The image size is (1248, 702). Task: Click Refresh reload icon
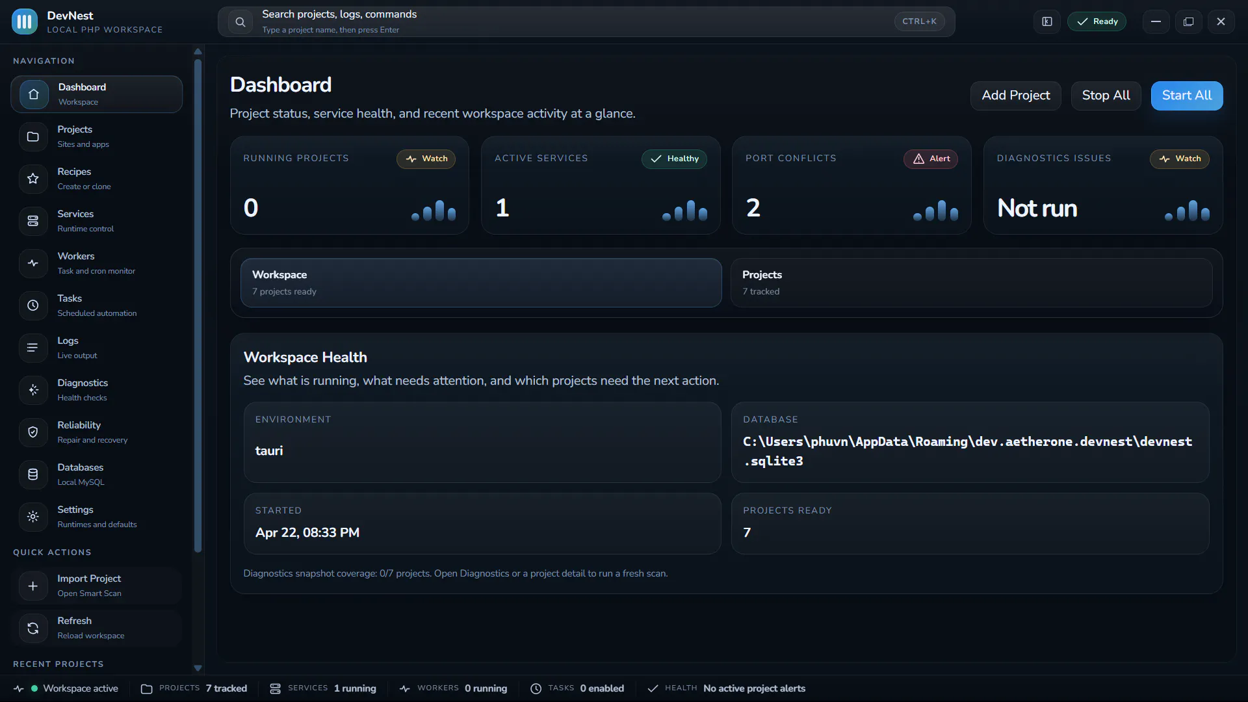point(33,628)
